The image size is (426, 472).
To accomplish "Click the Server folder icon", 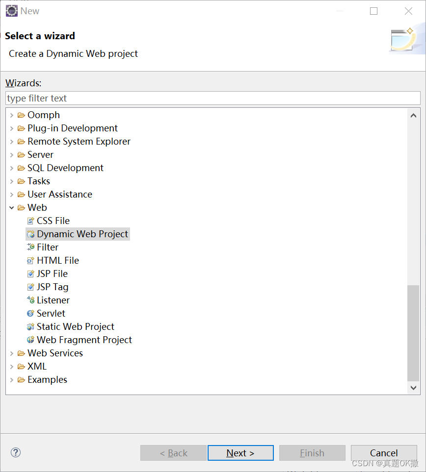I will [21, 155].
